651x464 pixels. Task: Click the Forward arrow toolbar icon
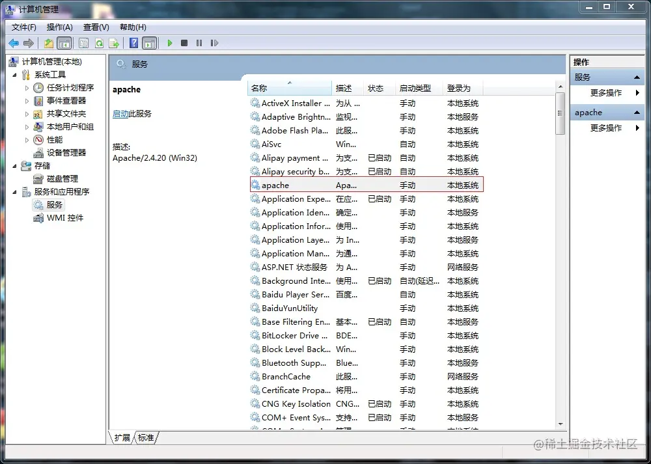click(x=29, y=43)
